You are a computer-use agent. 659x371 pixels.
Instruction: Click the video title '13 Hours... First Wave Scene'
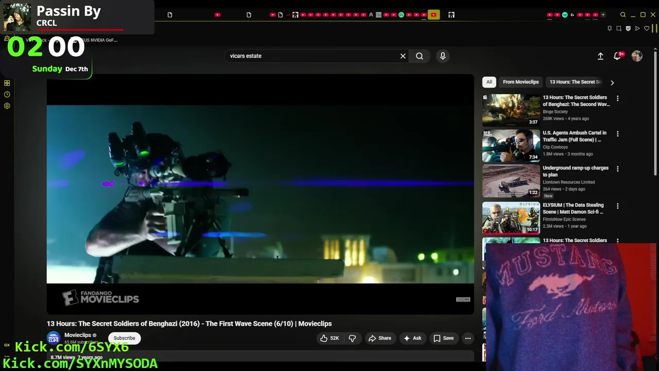pos(189,324)
